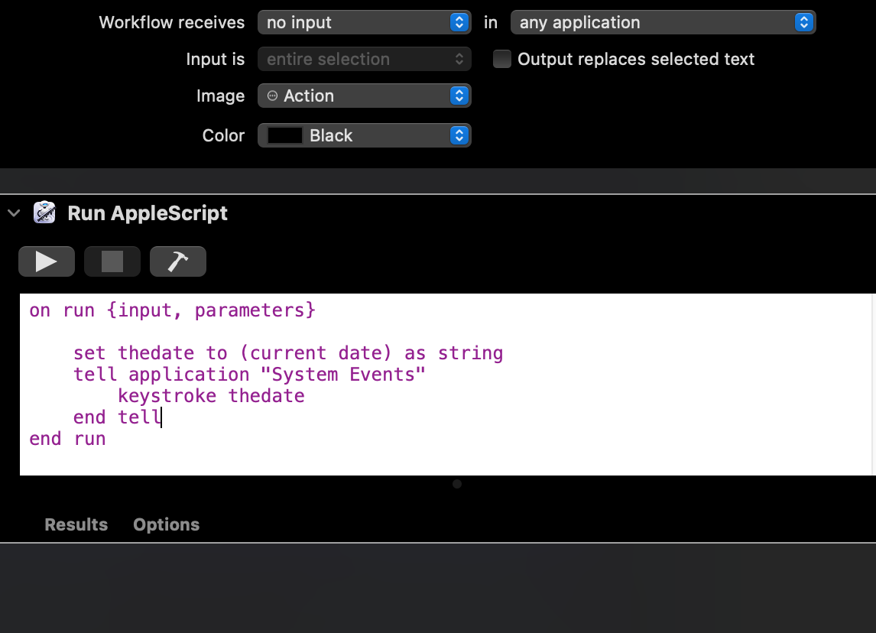Click the 'on run {input, parameters}' line
The width and height of the screenshot is (876, 633).
tap(172, 310)
